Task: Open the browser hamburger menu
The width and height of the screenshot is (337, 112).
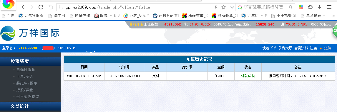Action: pos(329,7)
